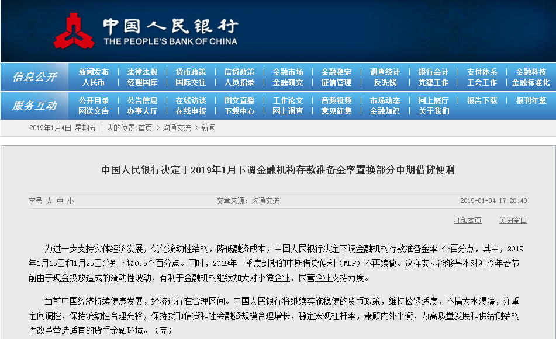Set font size to 小
The height and width of the screenshot is (339, 556).
pyautogui.click(x=70, y=201)
